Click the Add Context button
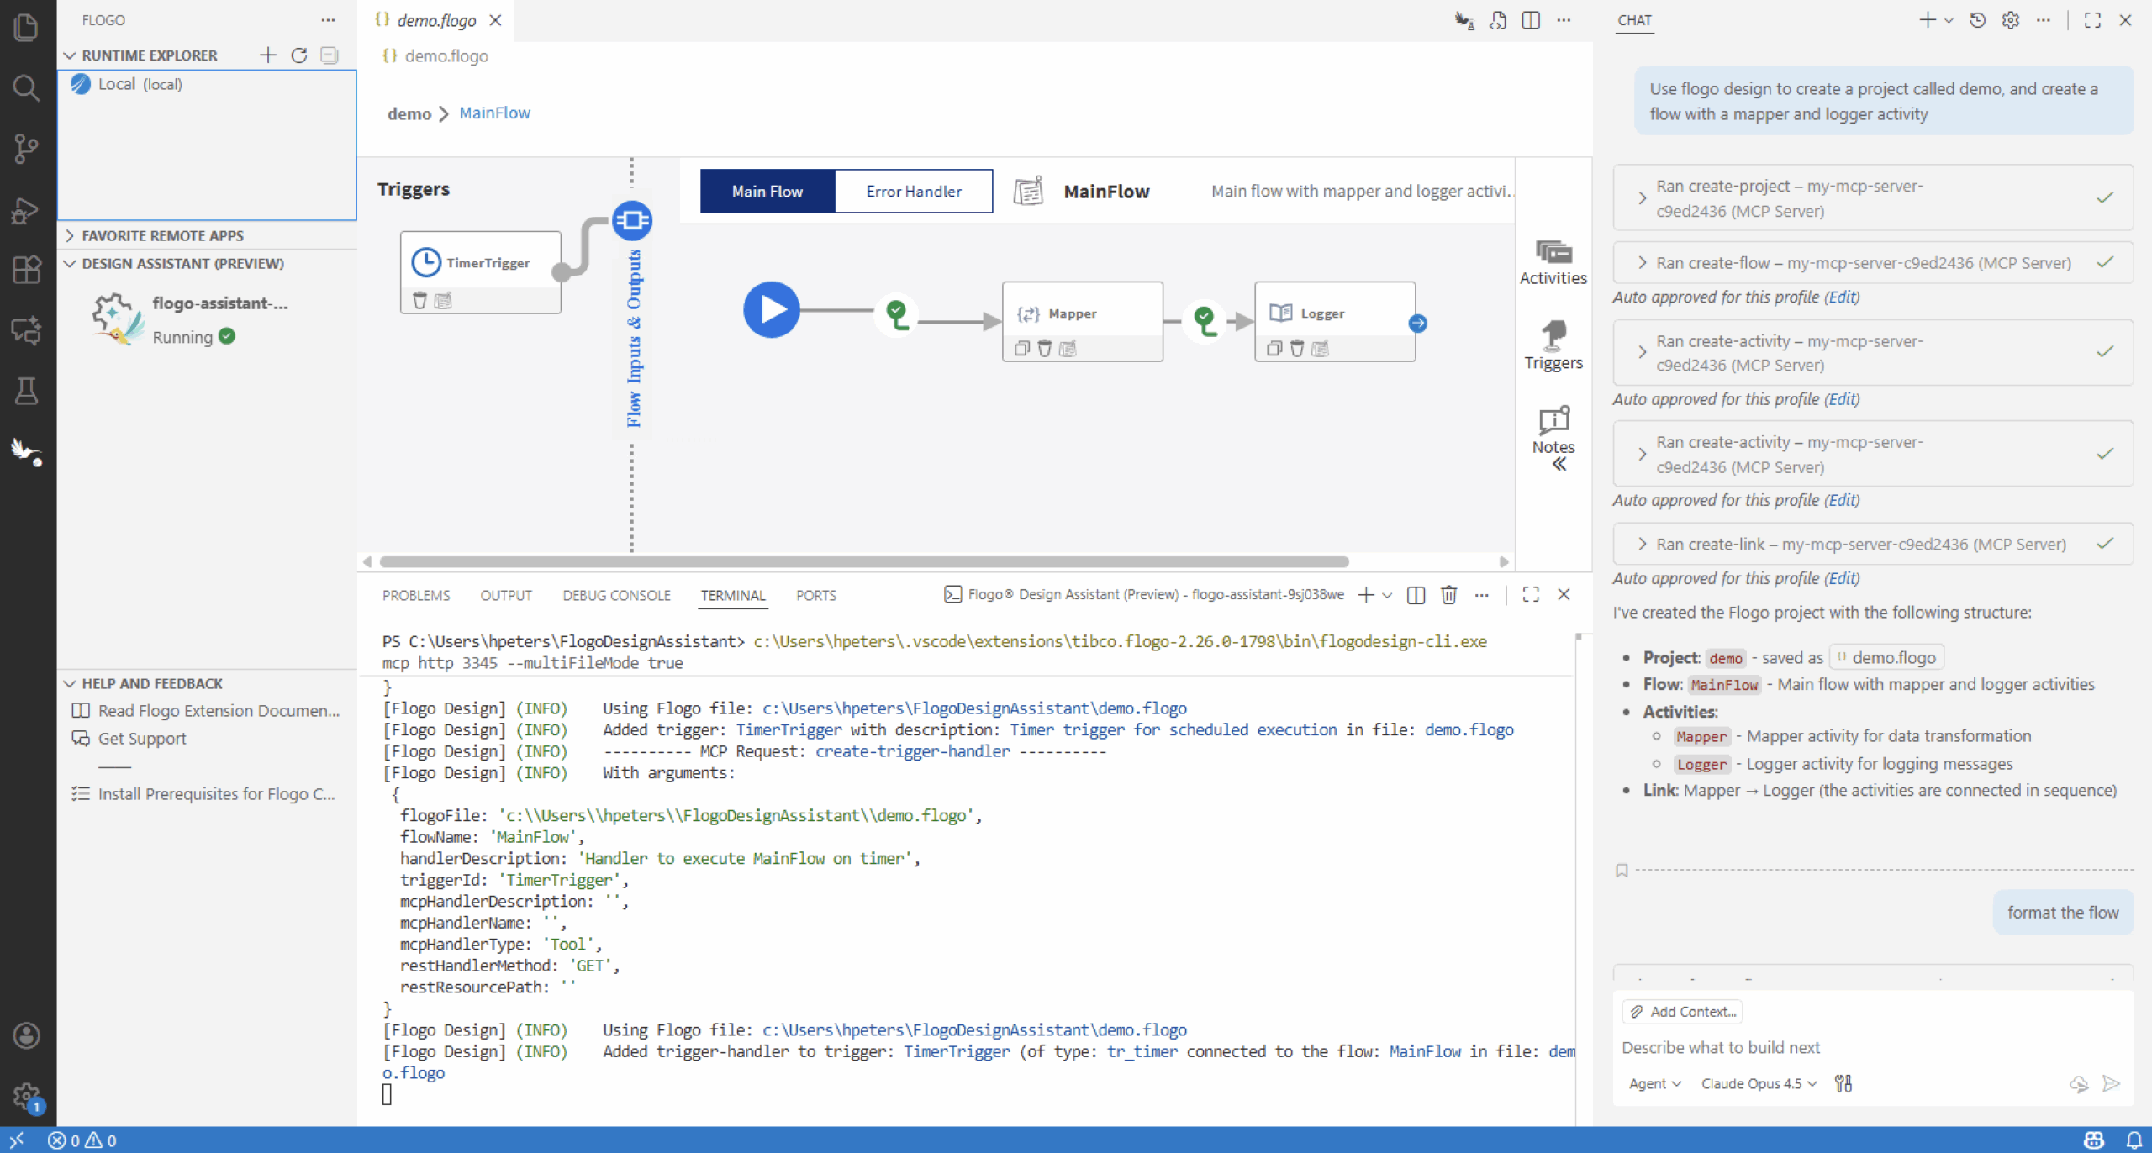Viewport: 2152px width, 1153px height. coord(1681,1011)
